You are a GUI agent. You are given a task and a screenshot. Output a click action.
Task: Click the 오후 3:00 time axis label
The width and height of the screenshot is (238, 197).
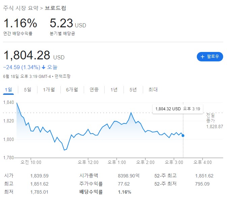point(174,162)
